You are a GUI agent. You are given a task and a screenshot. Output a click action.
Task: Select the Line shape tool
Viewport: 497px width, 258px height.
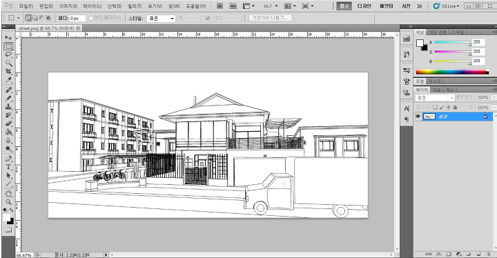tap(8, 183)
